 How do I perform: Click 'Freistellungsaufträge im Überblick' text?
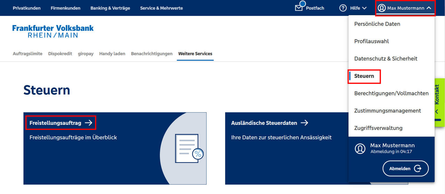(73, 138)
